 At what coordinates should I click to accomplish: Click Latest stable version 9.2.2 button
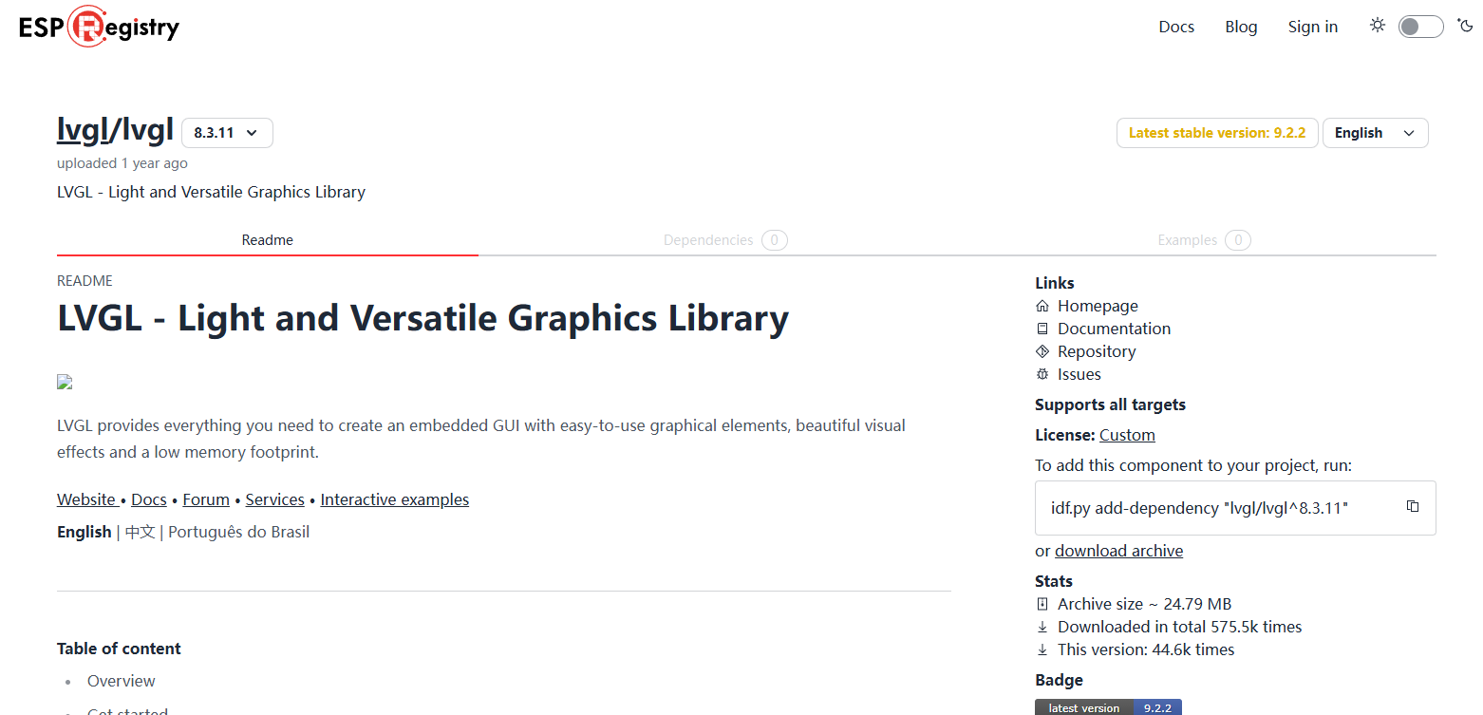point(1217,133)
